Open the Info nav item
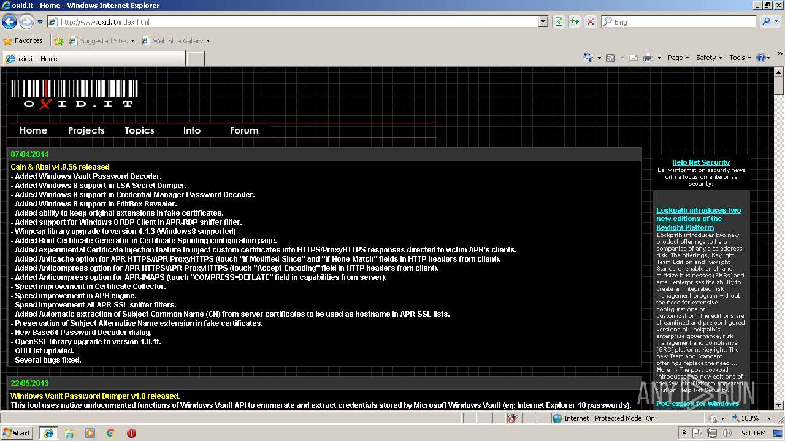 (192, 130)
